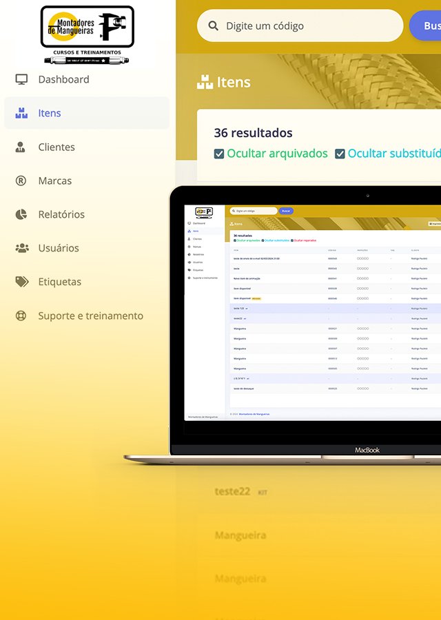Open the 'teste de envio de e-mail' row on laptop
The height and width of the screenshot is (620, 441).
tap(336, 258)
